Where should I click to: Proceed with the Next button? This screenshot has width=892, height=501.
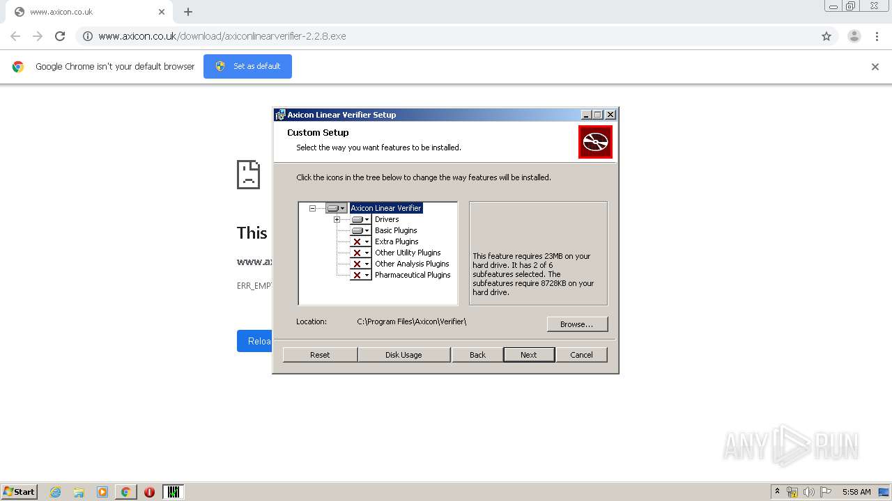529,355
